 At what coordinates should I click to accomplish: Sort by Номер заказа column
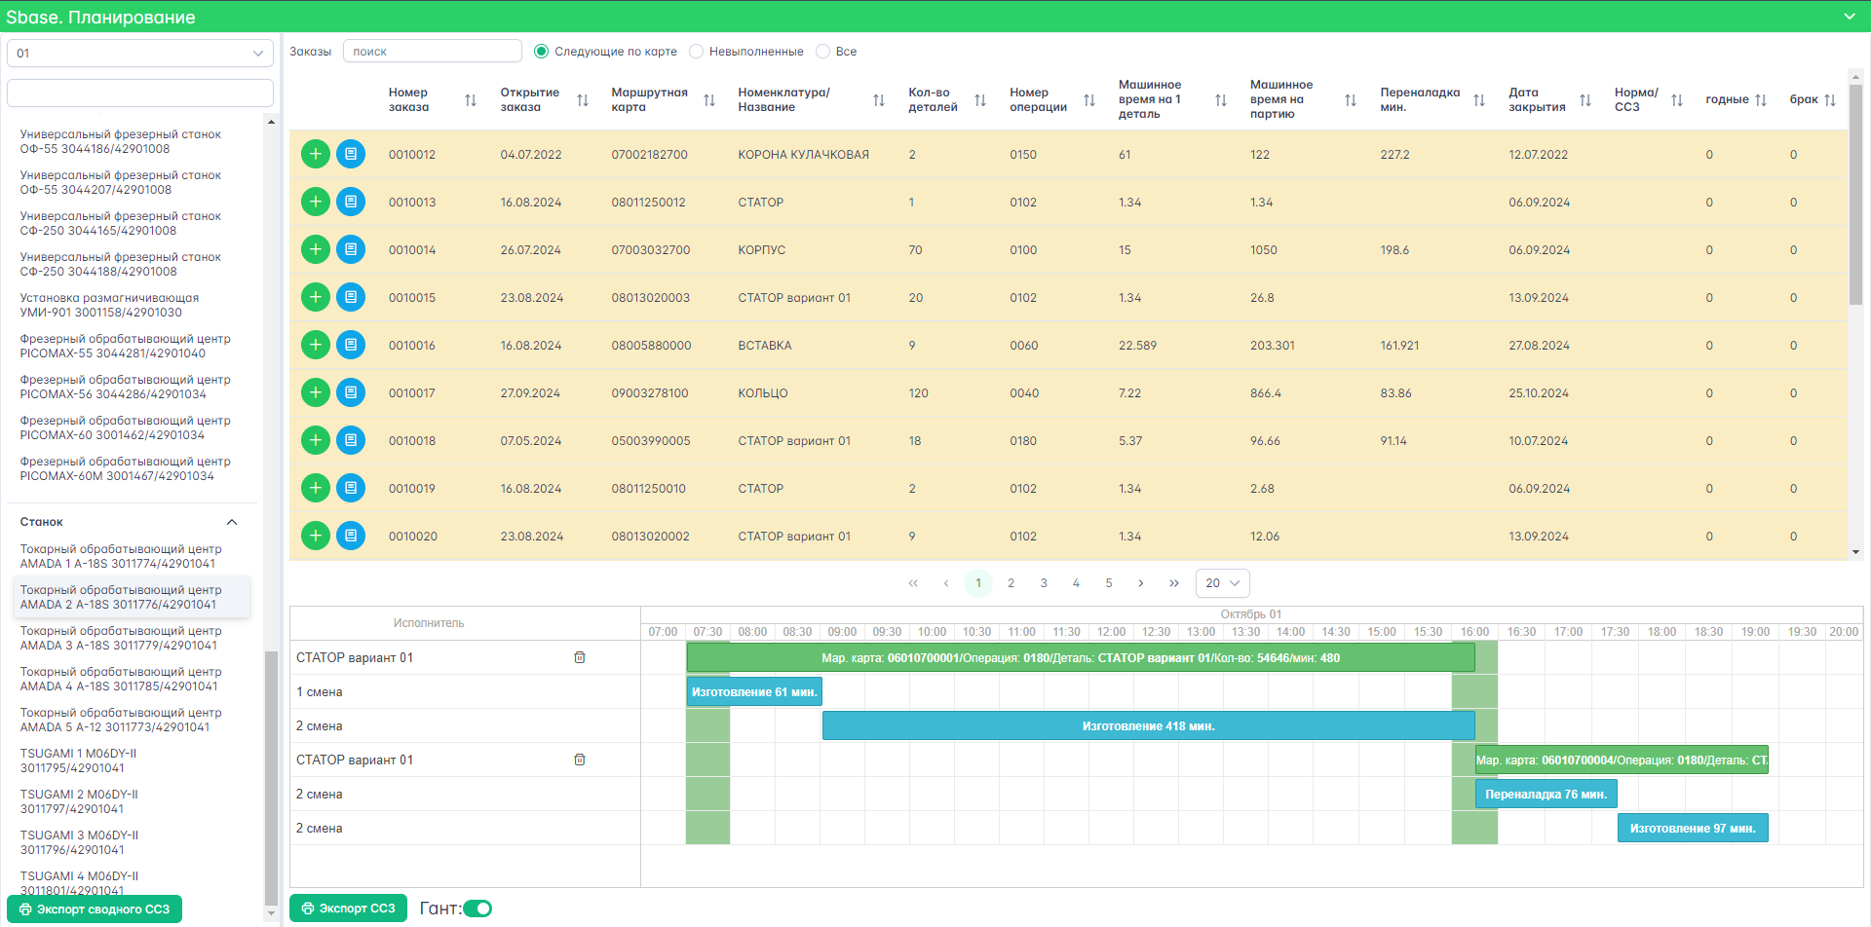(471, 100)
